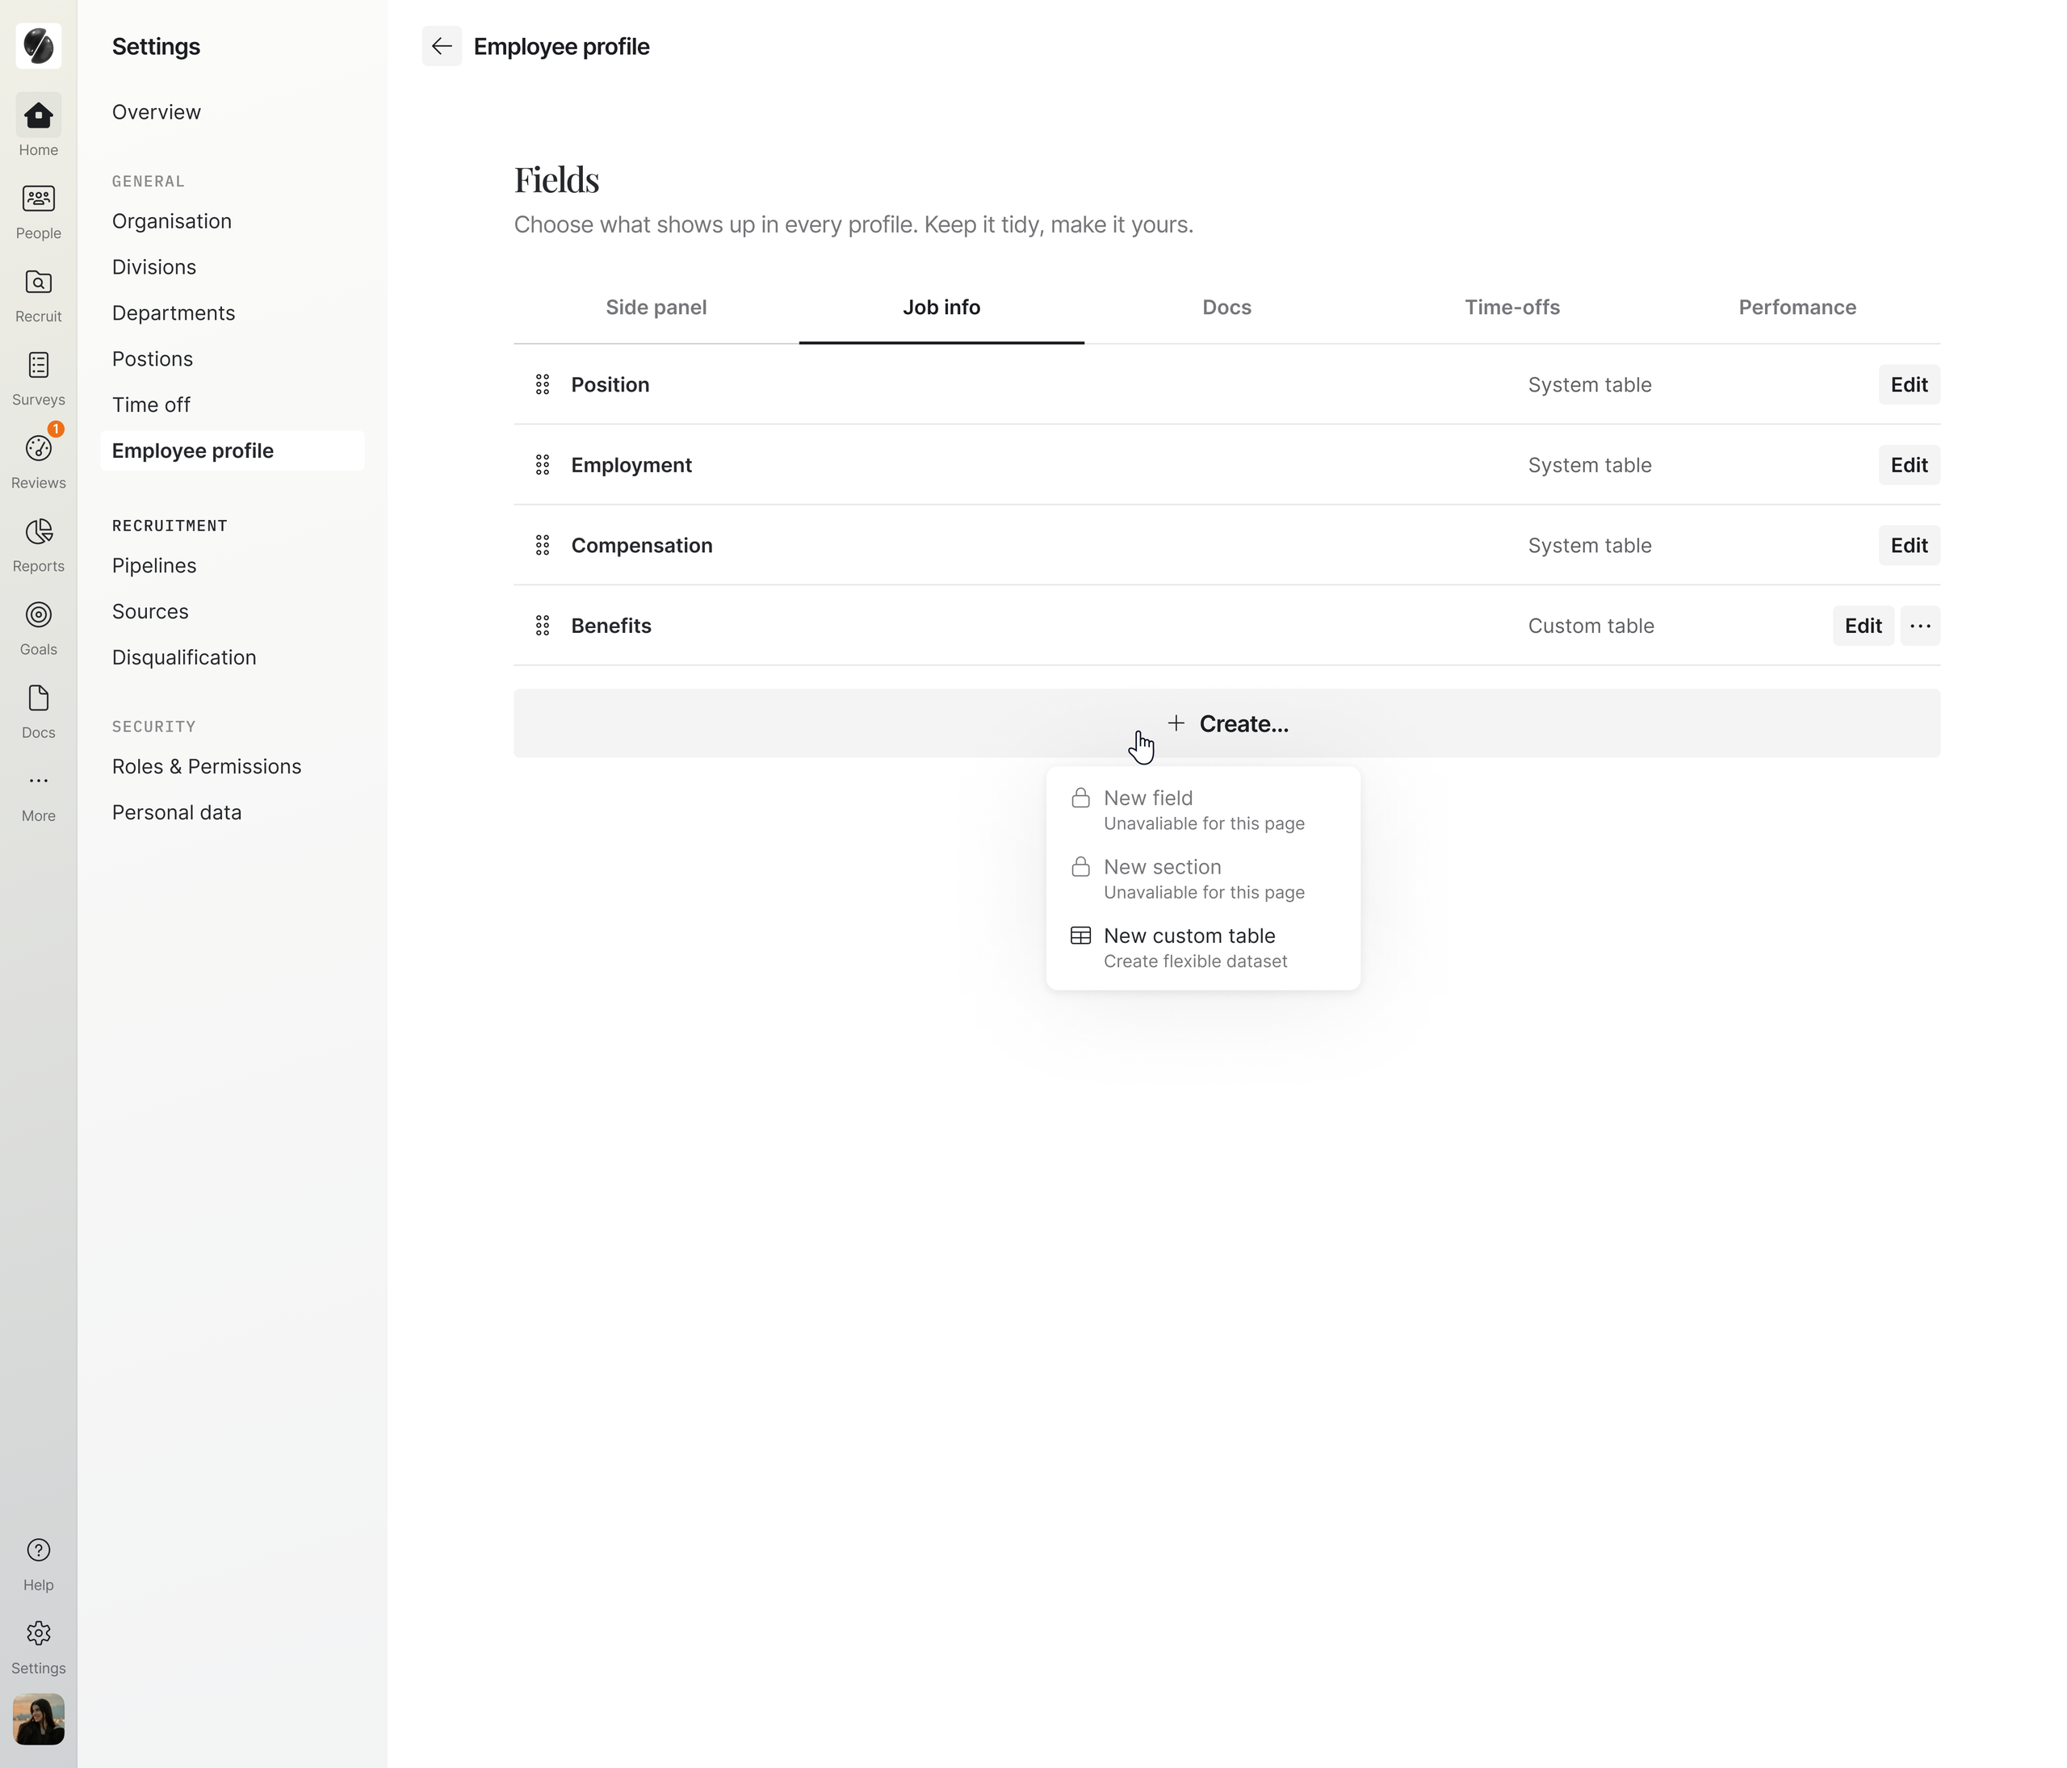Viewport: 2067px width, 1768px height.
Task: Click the Compensation table name
Action: pyautogui.click(x=641, y=546)
